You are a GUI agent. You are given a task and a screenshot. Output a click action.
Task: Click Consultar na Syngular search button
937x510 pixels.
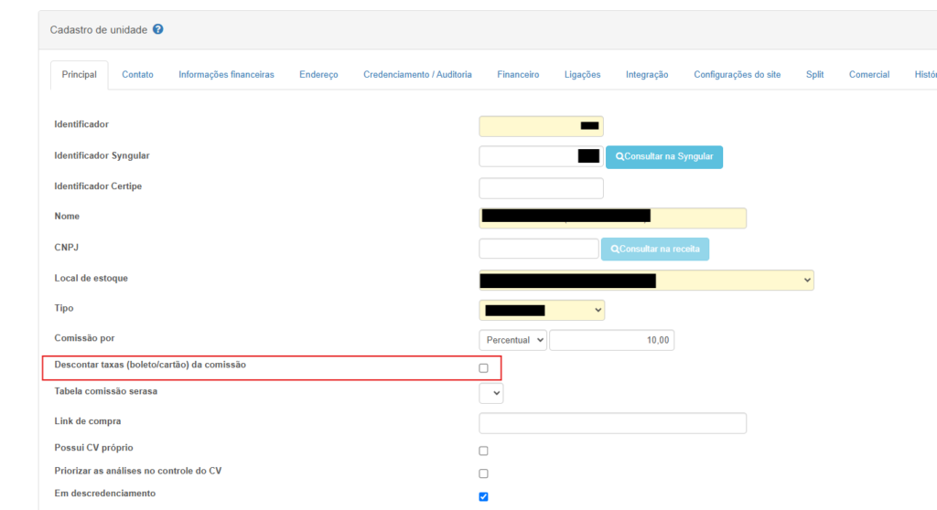(663, 157)
